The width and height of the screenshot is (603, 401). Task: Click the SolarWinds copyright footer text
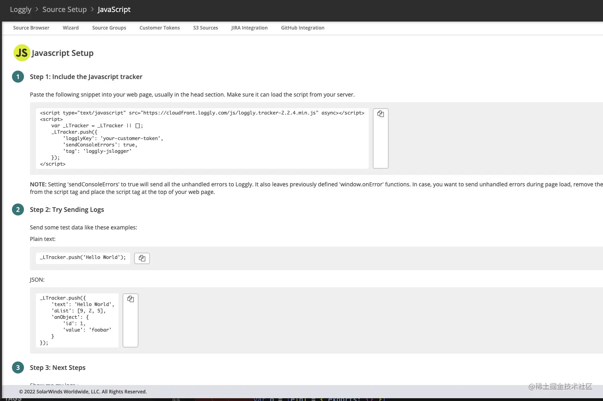click(83, 392)
